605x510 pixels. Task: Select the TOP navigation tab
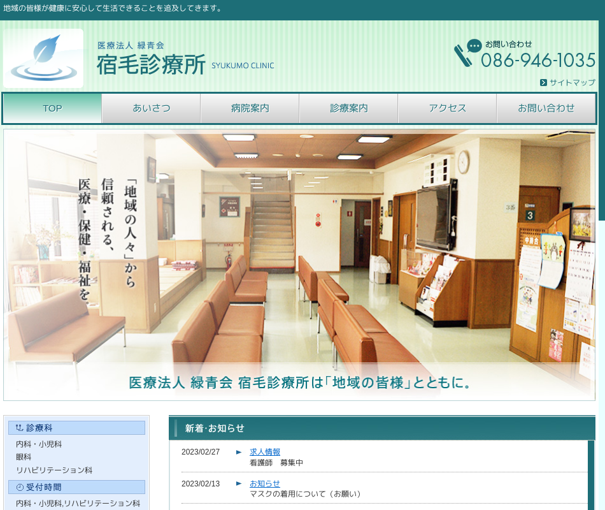(x=52, y=108)
